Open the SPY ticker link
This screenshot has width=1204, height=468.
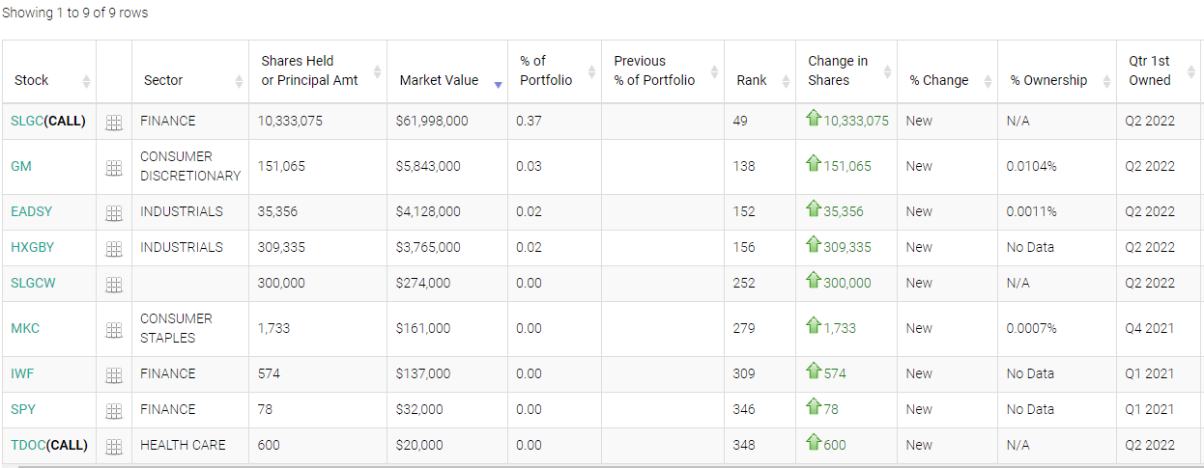click(23, 409)
